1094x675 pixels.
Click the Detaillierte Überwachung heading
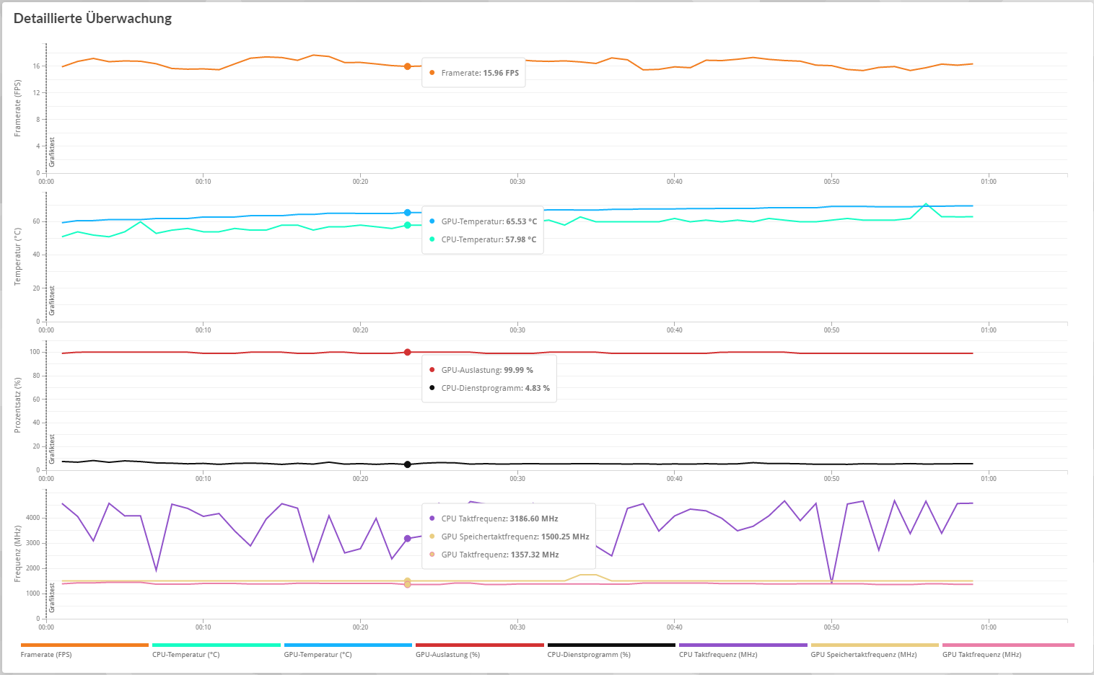click(93, 19)
